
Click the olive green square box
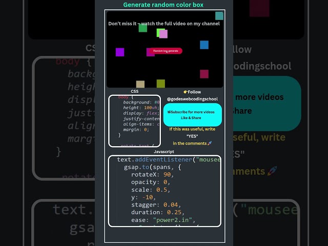click(x=161, y=84)
